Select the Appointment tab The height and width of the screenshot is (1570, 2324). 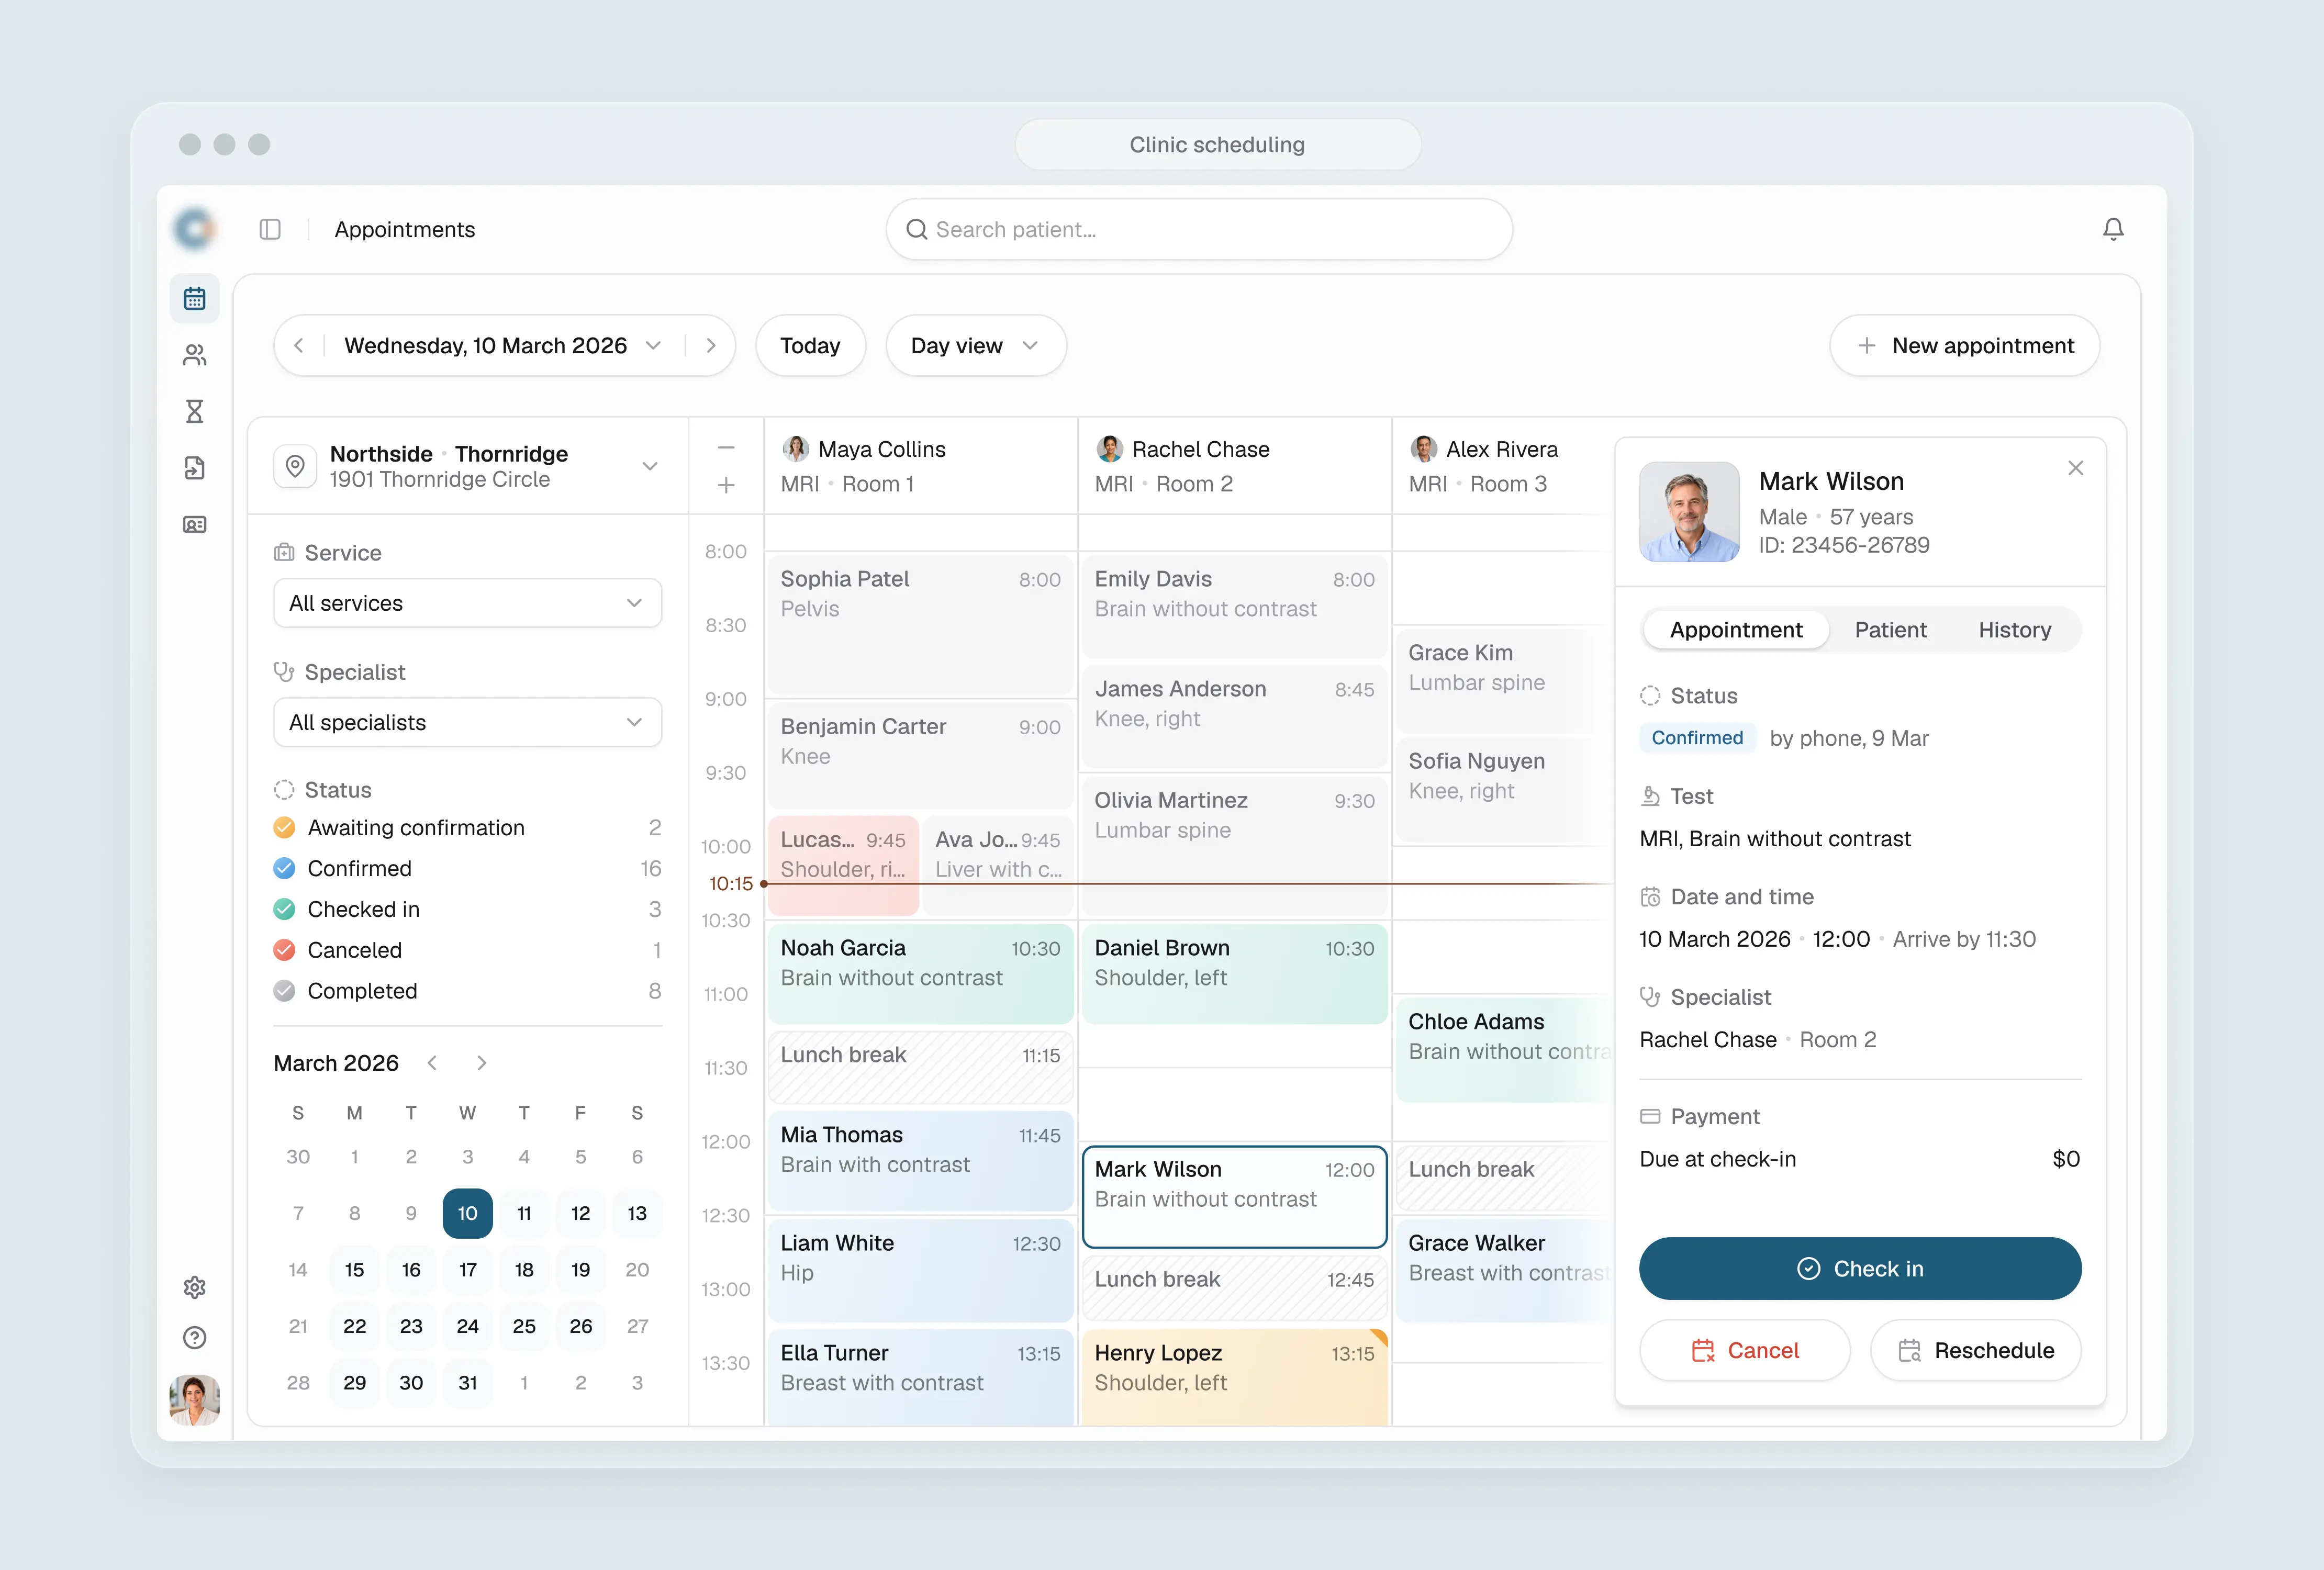(1736, 630)
